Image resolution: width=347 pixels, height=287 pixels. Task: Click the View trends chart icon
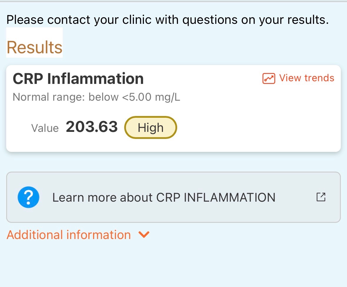pos(268,78)
